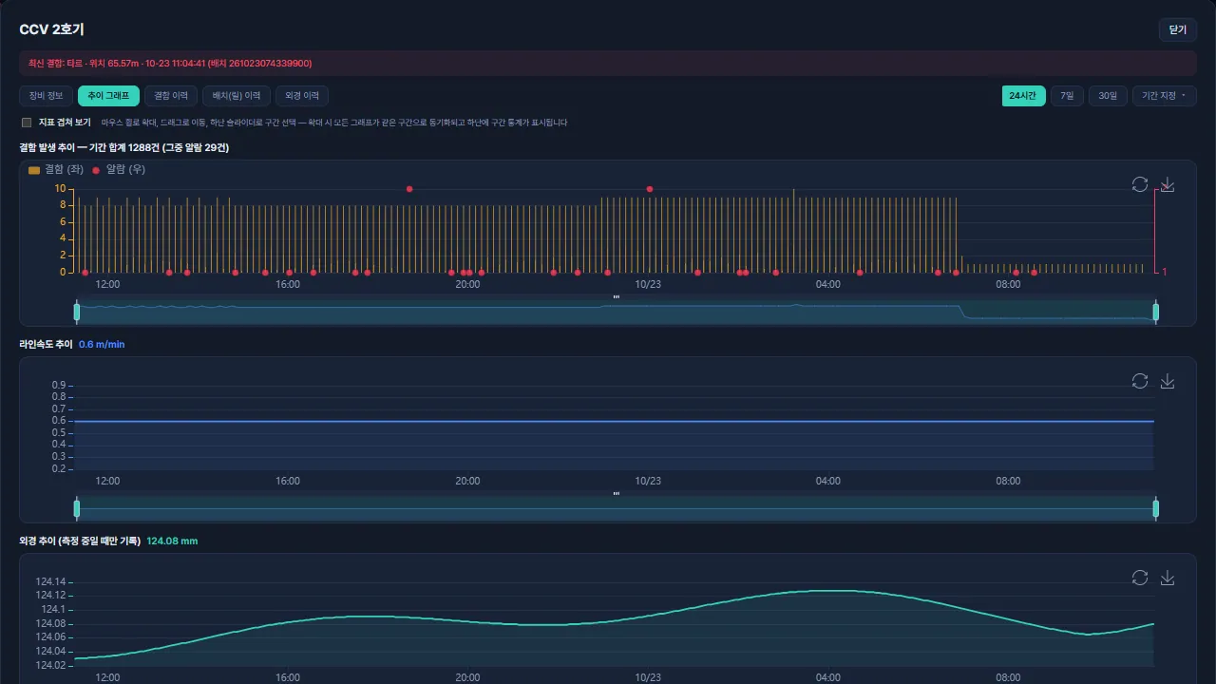Open the 결함 이력 tab
The width and height of the screenshot is (1216, 684).
point(171,96)
